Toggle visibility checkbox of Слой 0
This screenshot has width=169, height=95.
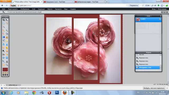pyautogui.click(x=160, y=19)
